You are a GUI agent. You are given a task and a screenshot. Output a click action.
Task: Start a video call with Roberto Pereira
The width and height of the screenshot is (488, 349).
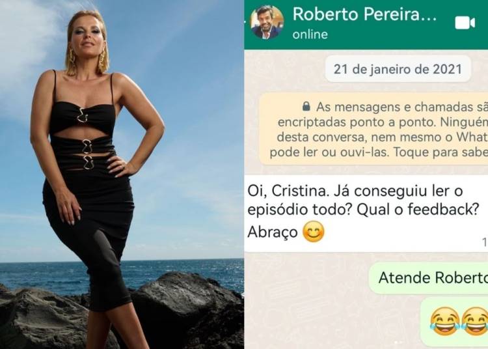click(x=465, y=23)
